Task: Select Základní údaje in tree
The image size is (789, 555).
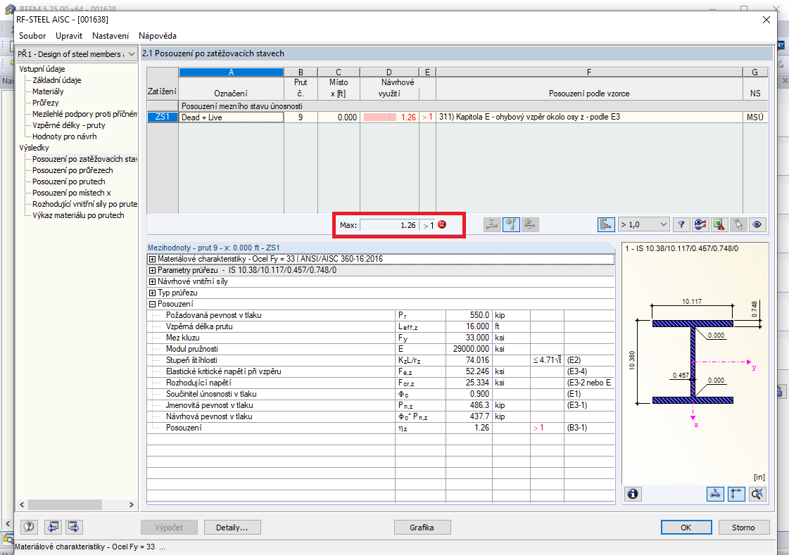Action: tap(57, 80)
